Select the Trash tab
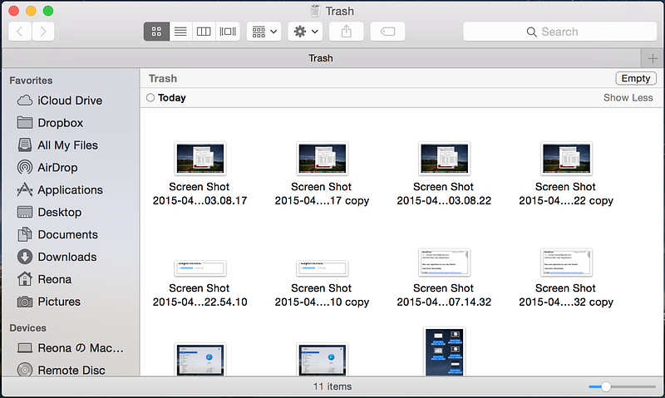 coord(321,58)
